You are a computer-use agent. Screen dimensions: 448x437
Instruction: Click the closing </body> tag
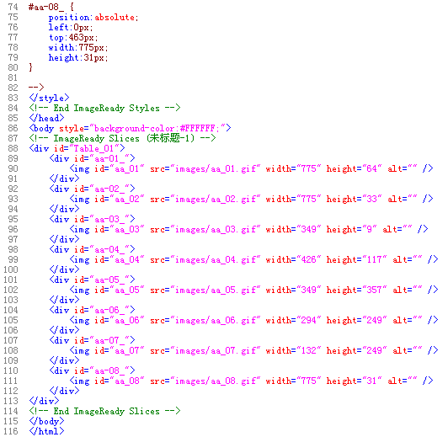(x=46, y=421)
